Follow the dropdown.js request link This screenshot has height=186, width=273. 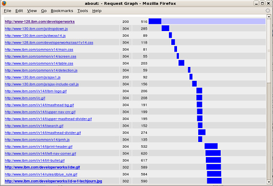point(36,29)
